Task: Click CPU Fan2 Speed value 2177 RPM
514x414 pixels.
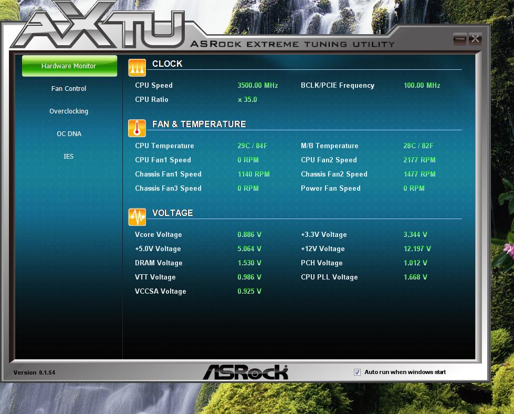Action: 419,160
